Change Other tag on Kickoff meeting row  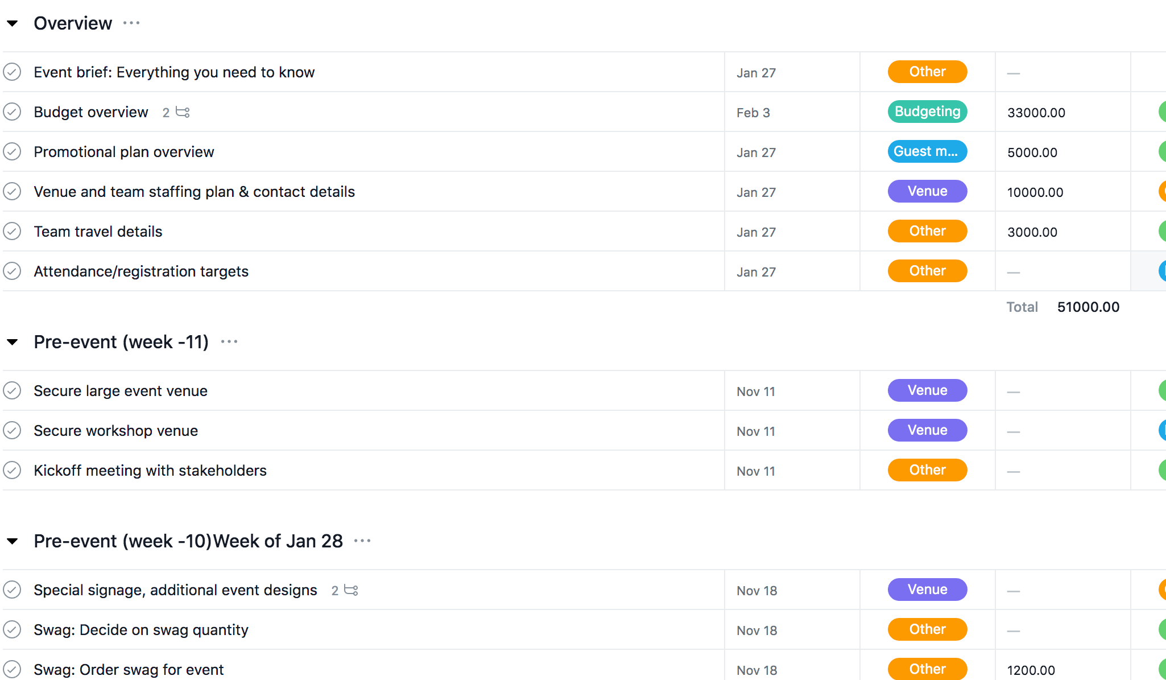coord(927,470)
